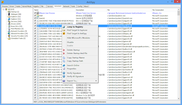
Task: Select the All (624) tree item
Action: (x=11, y=9)
